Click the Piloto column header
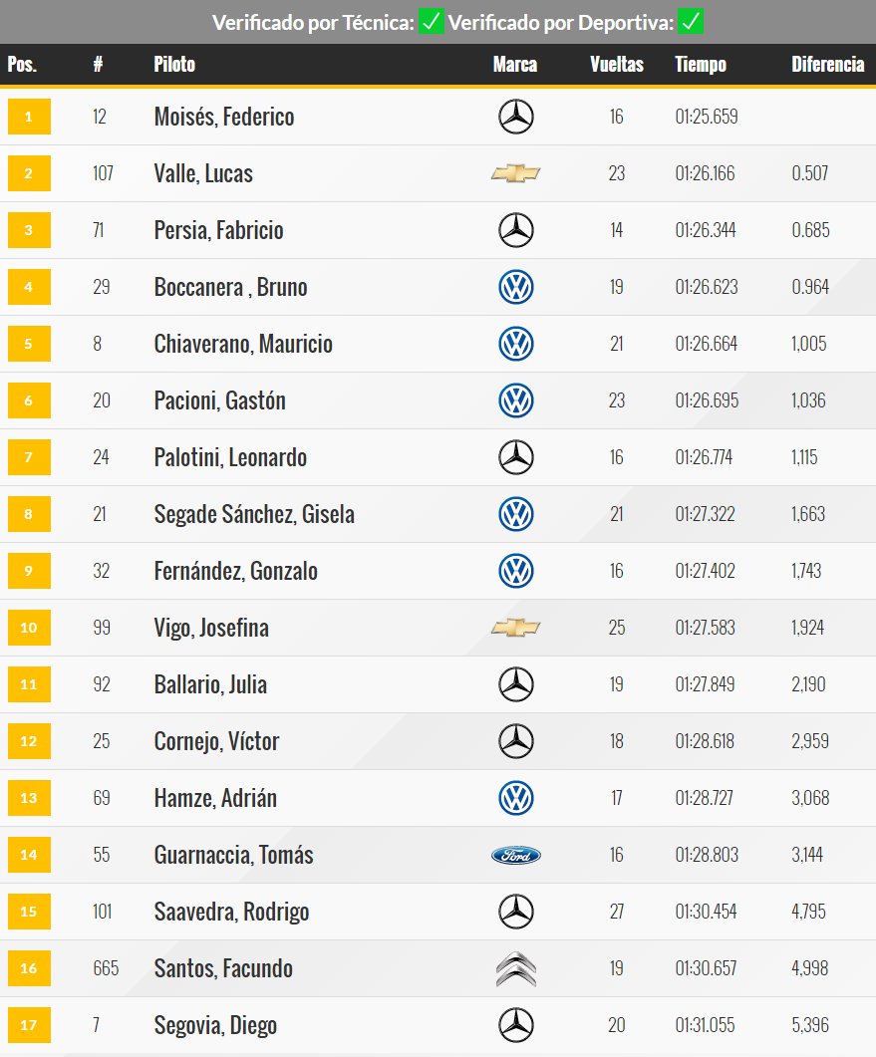Image resolution: width=876 pixels, height=1057 pixels. 174,64
